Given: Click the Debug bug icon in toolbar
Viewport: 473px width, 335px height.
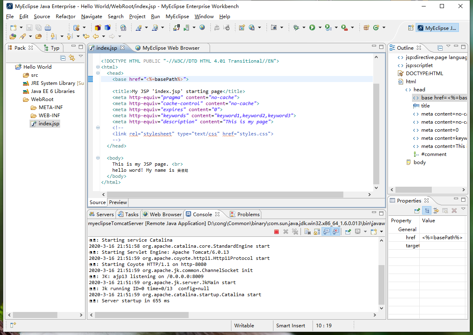Looking at the screenshot, I should pos(296,27).
